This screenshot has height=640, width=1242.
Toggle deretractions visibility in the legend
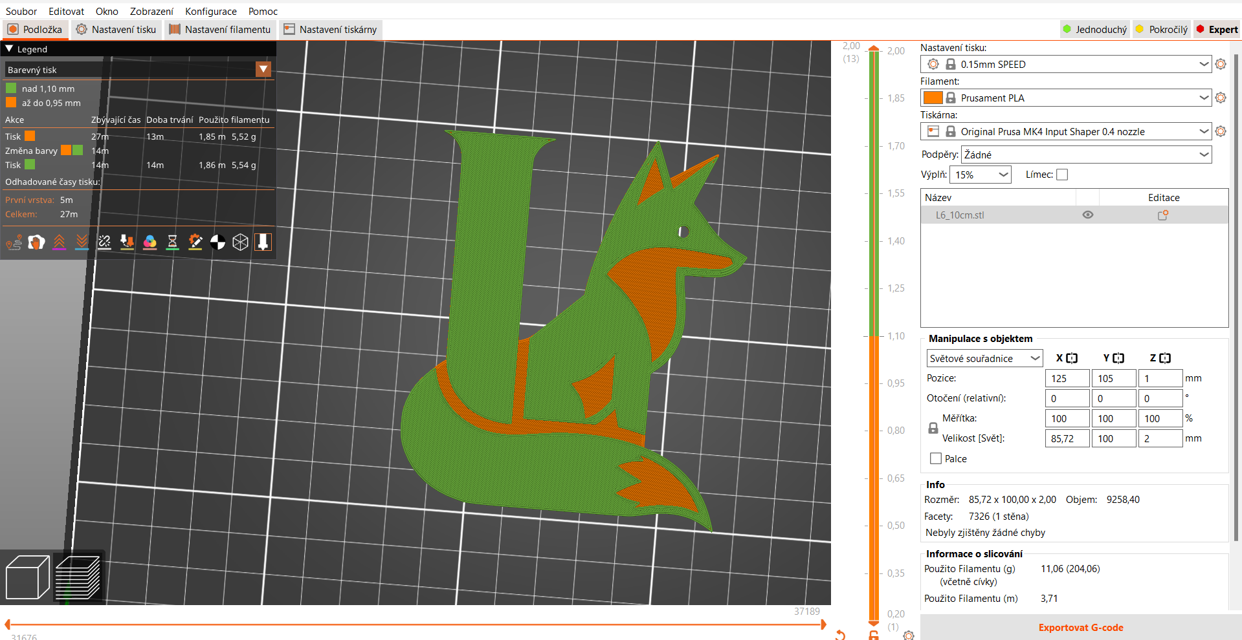[82, 242]
